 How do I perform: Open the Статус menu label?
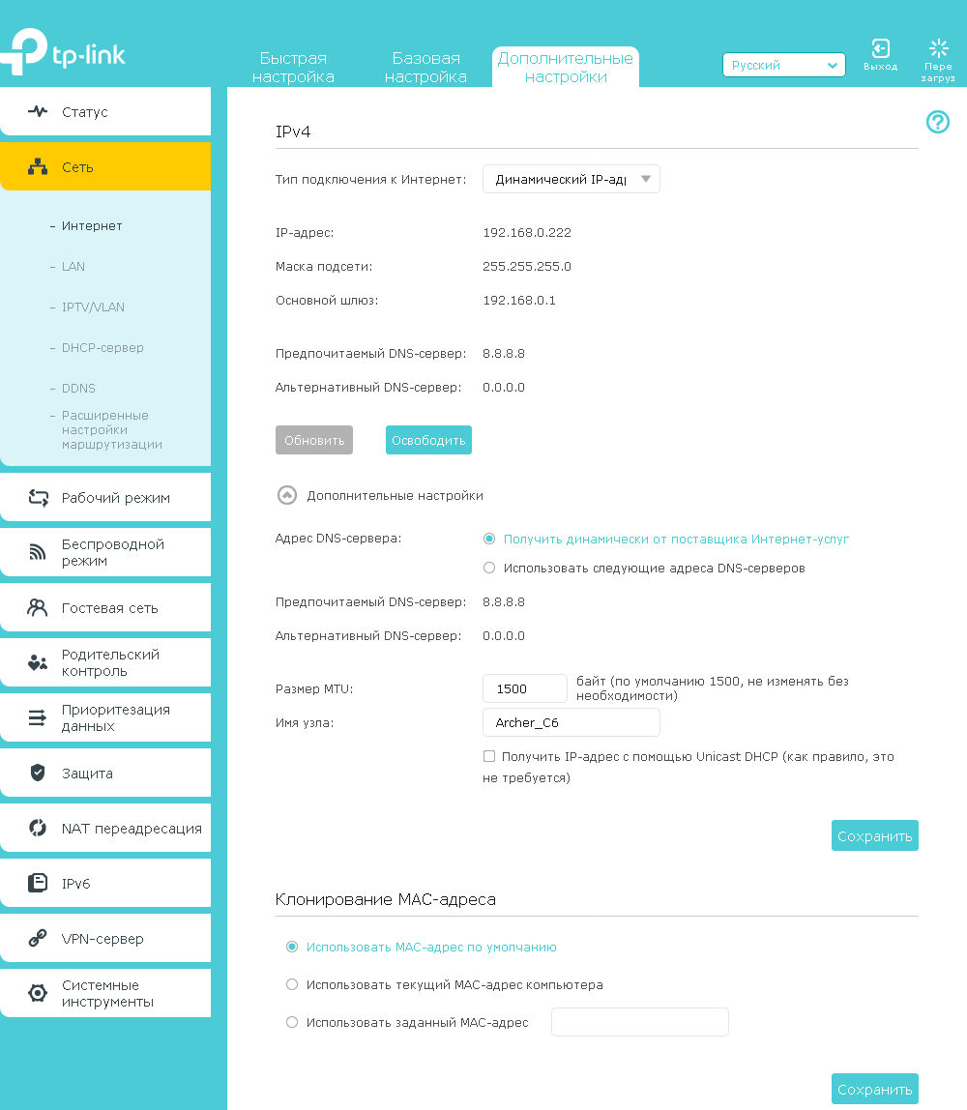(85, 112)
